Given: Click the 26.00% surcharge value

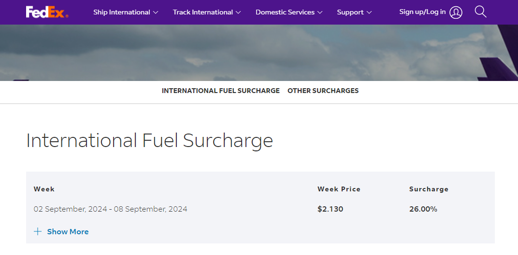Looking at the screenshot, I should [423, 209].
